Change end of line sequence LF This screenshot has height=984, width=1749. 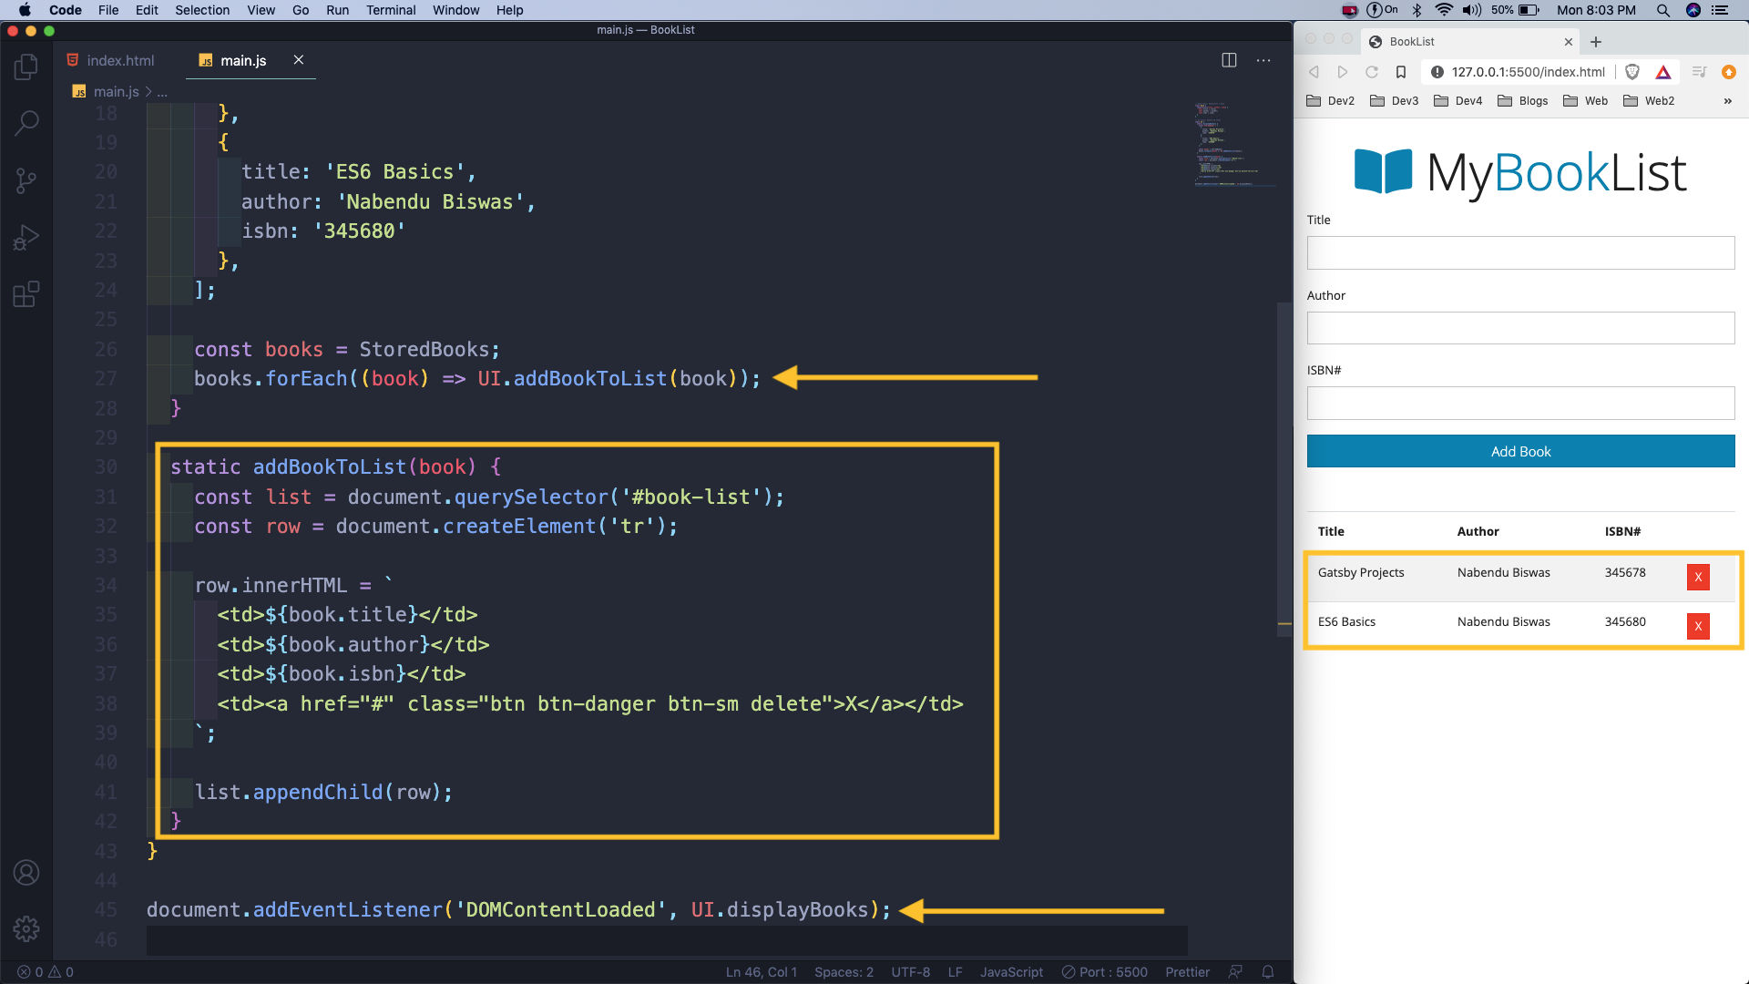pos(955,972)
